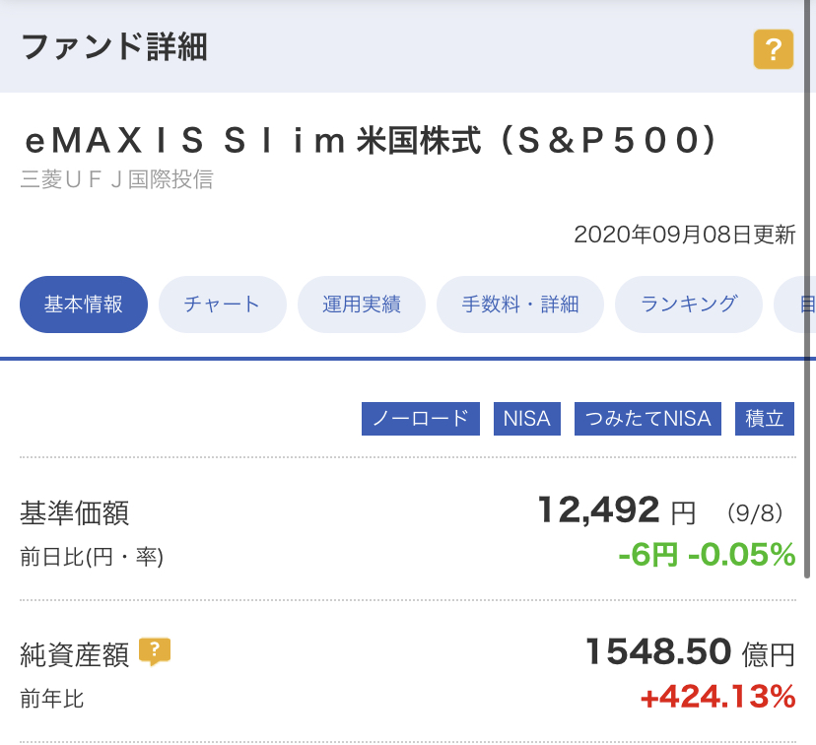The width and height of the screenshot is (816, 745).
Task: Click the ノーロード tag
Action: [x=421, y=418]
